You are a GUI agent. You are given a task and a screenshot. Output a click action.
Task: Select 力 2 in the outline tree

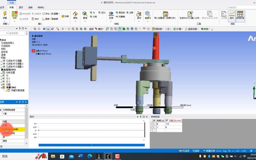click(8, 78)
